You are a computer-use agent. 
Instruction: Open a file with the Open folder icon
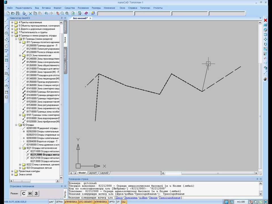tap(13, 13)
